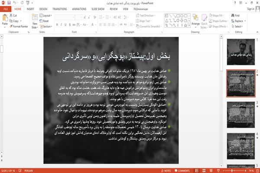Add a New Slide
260x173 pixels.
pyautogui.click(x=35, y=22)
